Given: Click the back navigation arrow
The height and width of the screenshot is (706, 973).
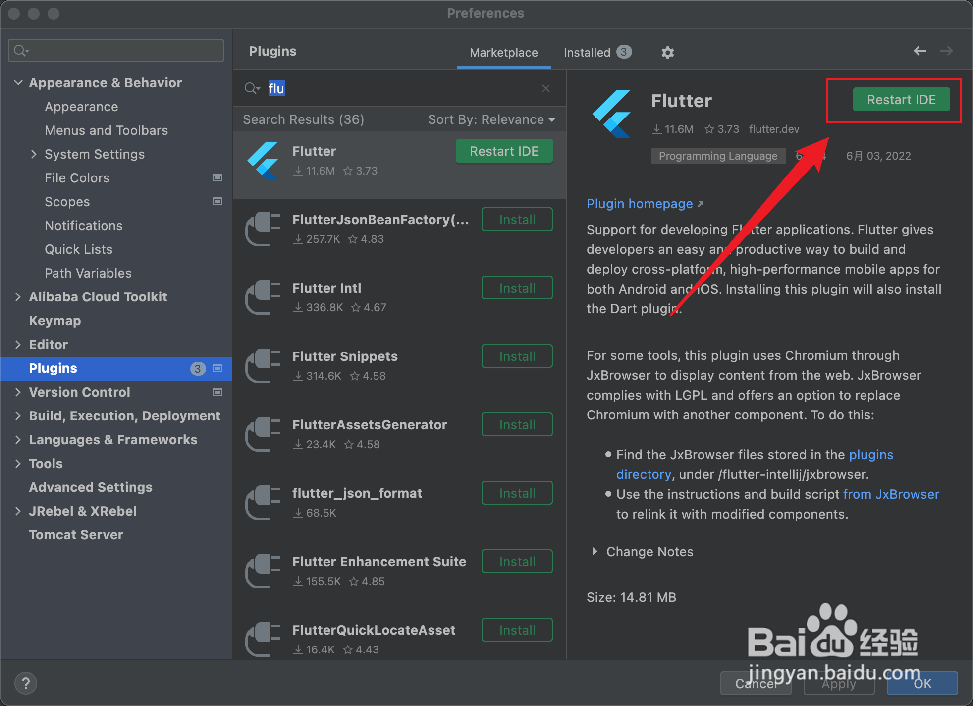Looking at the screenshot, I should coord(919,51).
